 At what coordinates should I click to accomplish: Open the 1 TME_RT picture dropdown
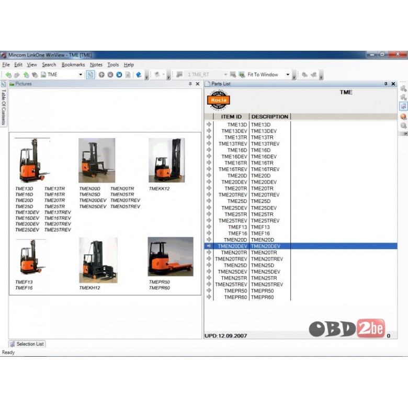(225, 75)
